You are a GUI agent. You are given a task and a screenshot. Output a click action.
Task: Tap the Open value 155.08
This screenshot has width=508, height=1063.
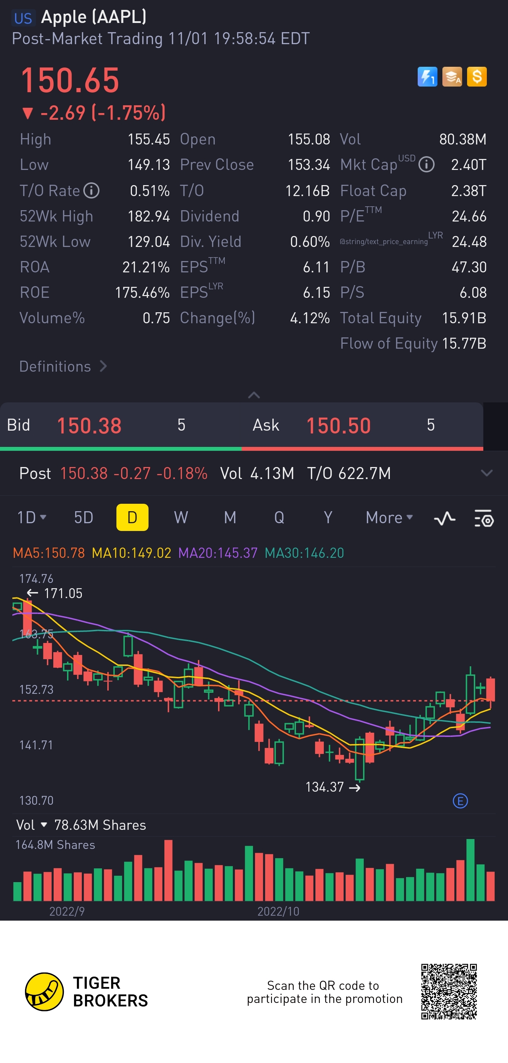309,140
